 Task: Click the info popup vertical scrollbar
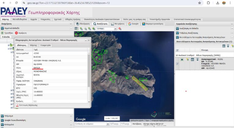(89, 71)
